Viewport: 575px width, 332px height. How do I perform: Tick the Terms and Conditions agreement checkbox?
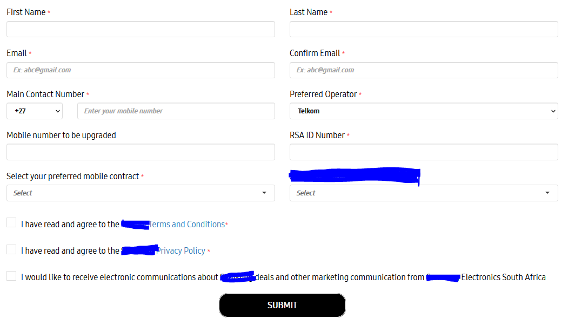click(11, 222)
